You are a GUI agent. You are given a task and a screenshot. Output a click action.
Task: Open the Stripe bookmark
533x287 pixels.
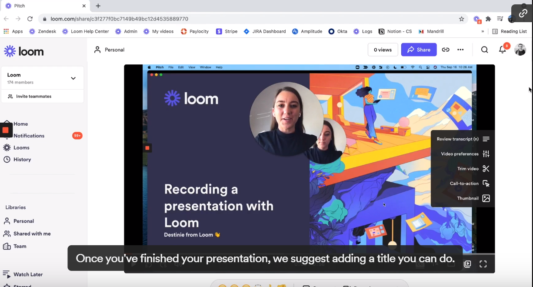[x=227, y=31]
